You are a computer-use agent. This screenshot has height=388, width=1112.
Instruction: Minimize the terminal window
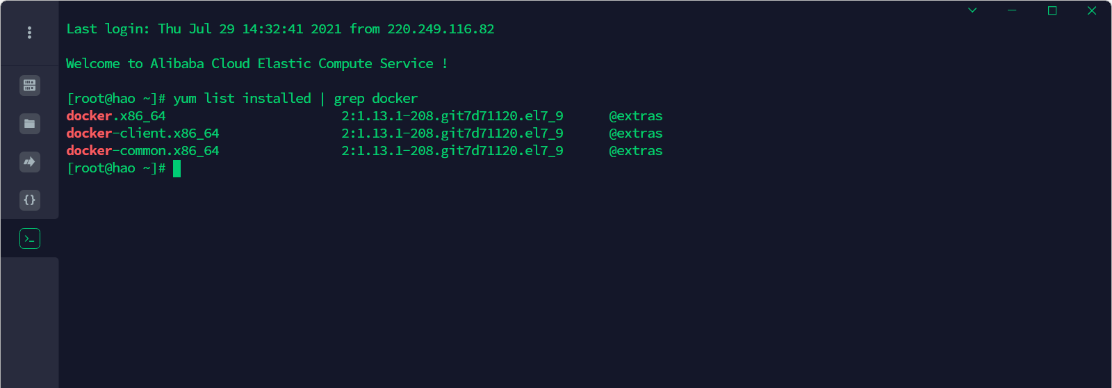coord(1012,10)
